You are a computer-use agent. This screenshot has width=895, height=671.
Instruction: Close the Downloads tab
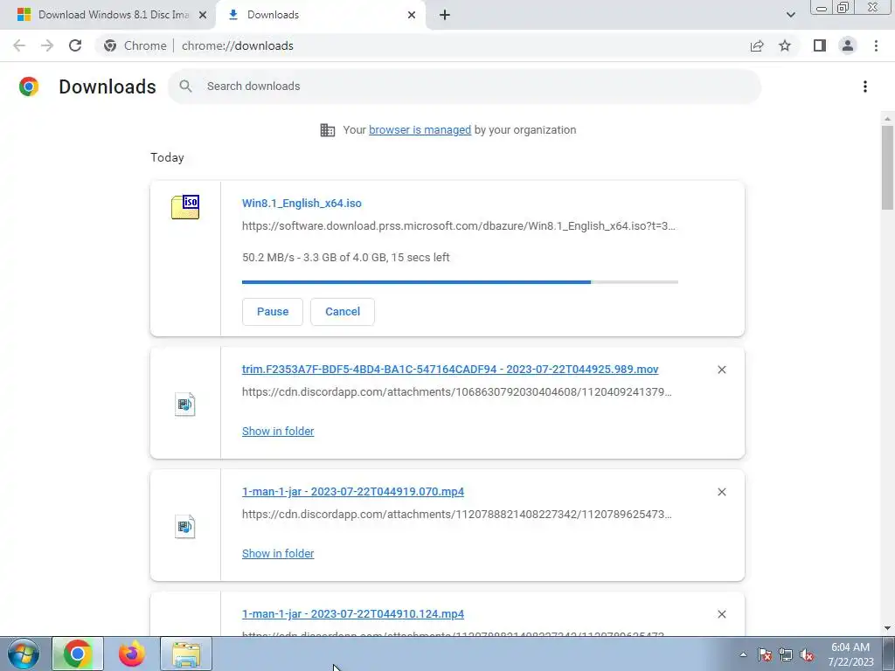point(412,15)
